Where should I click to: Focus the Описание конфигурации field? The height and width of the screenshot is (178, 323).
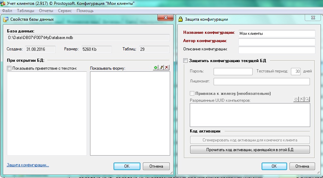point(277,50)
